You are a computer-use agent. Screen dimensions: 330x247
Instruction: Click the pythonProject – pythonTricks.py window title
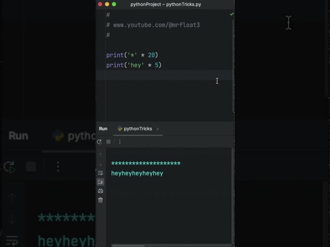click(166, 5)
